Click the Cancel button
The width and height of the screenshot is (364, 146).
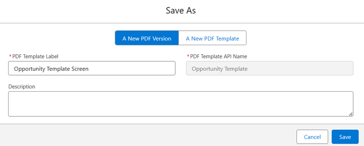[x=312, y=137]
